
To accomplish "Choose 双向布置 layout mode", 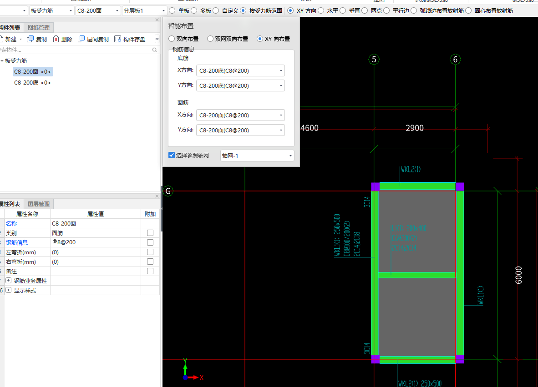I will [x=172, y=39].
